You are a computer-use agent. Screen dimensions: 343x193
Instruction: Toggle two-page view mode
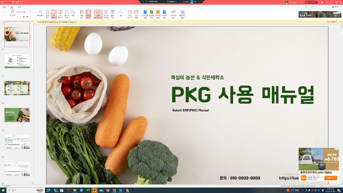click(60, 14)
